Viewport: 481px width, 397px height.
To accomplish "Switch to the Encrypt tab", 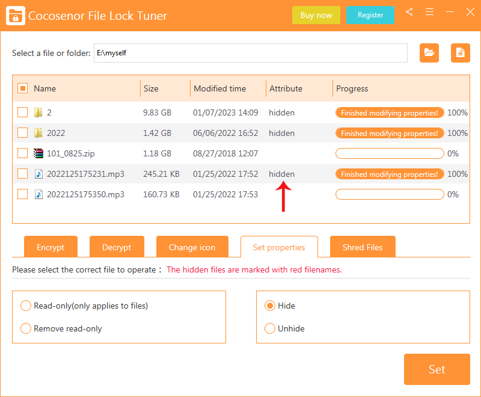I will (x=51, y=247).
